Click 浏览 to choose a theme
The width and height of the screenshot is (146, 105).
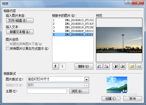(x=79, y=91)
